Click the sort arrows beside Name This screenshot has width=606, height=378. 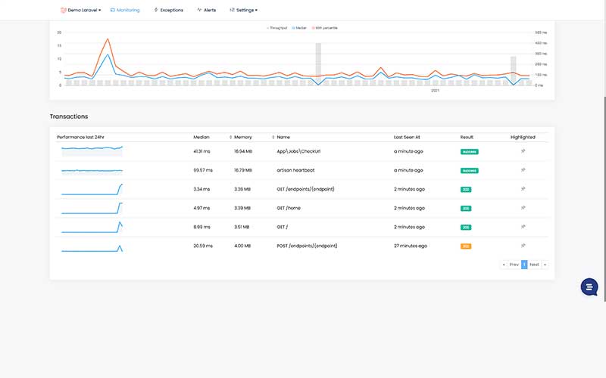tap(273, 138)
